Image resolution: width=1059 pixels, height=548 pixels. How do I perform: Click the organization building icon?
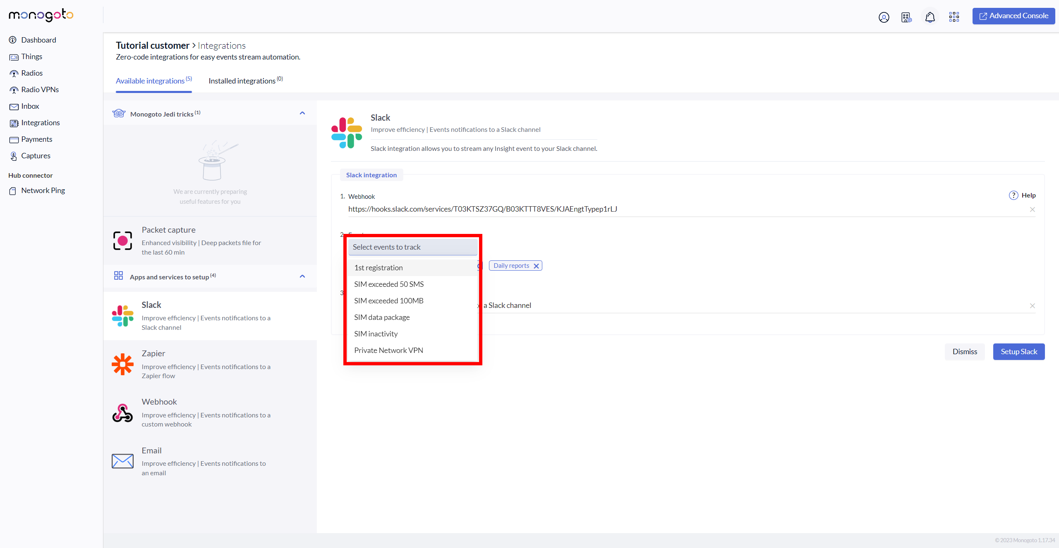point(906,17)
